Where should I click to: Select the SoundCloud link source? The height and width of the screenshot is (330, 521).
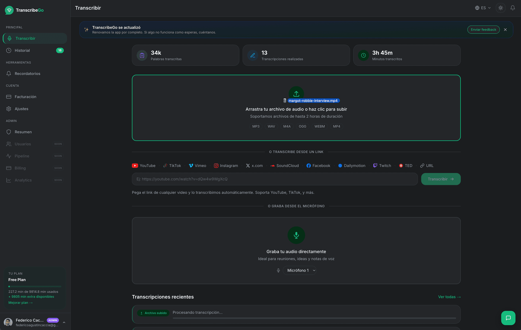coord(284,166)
